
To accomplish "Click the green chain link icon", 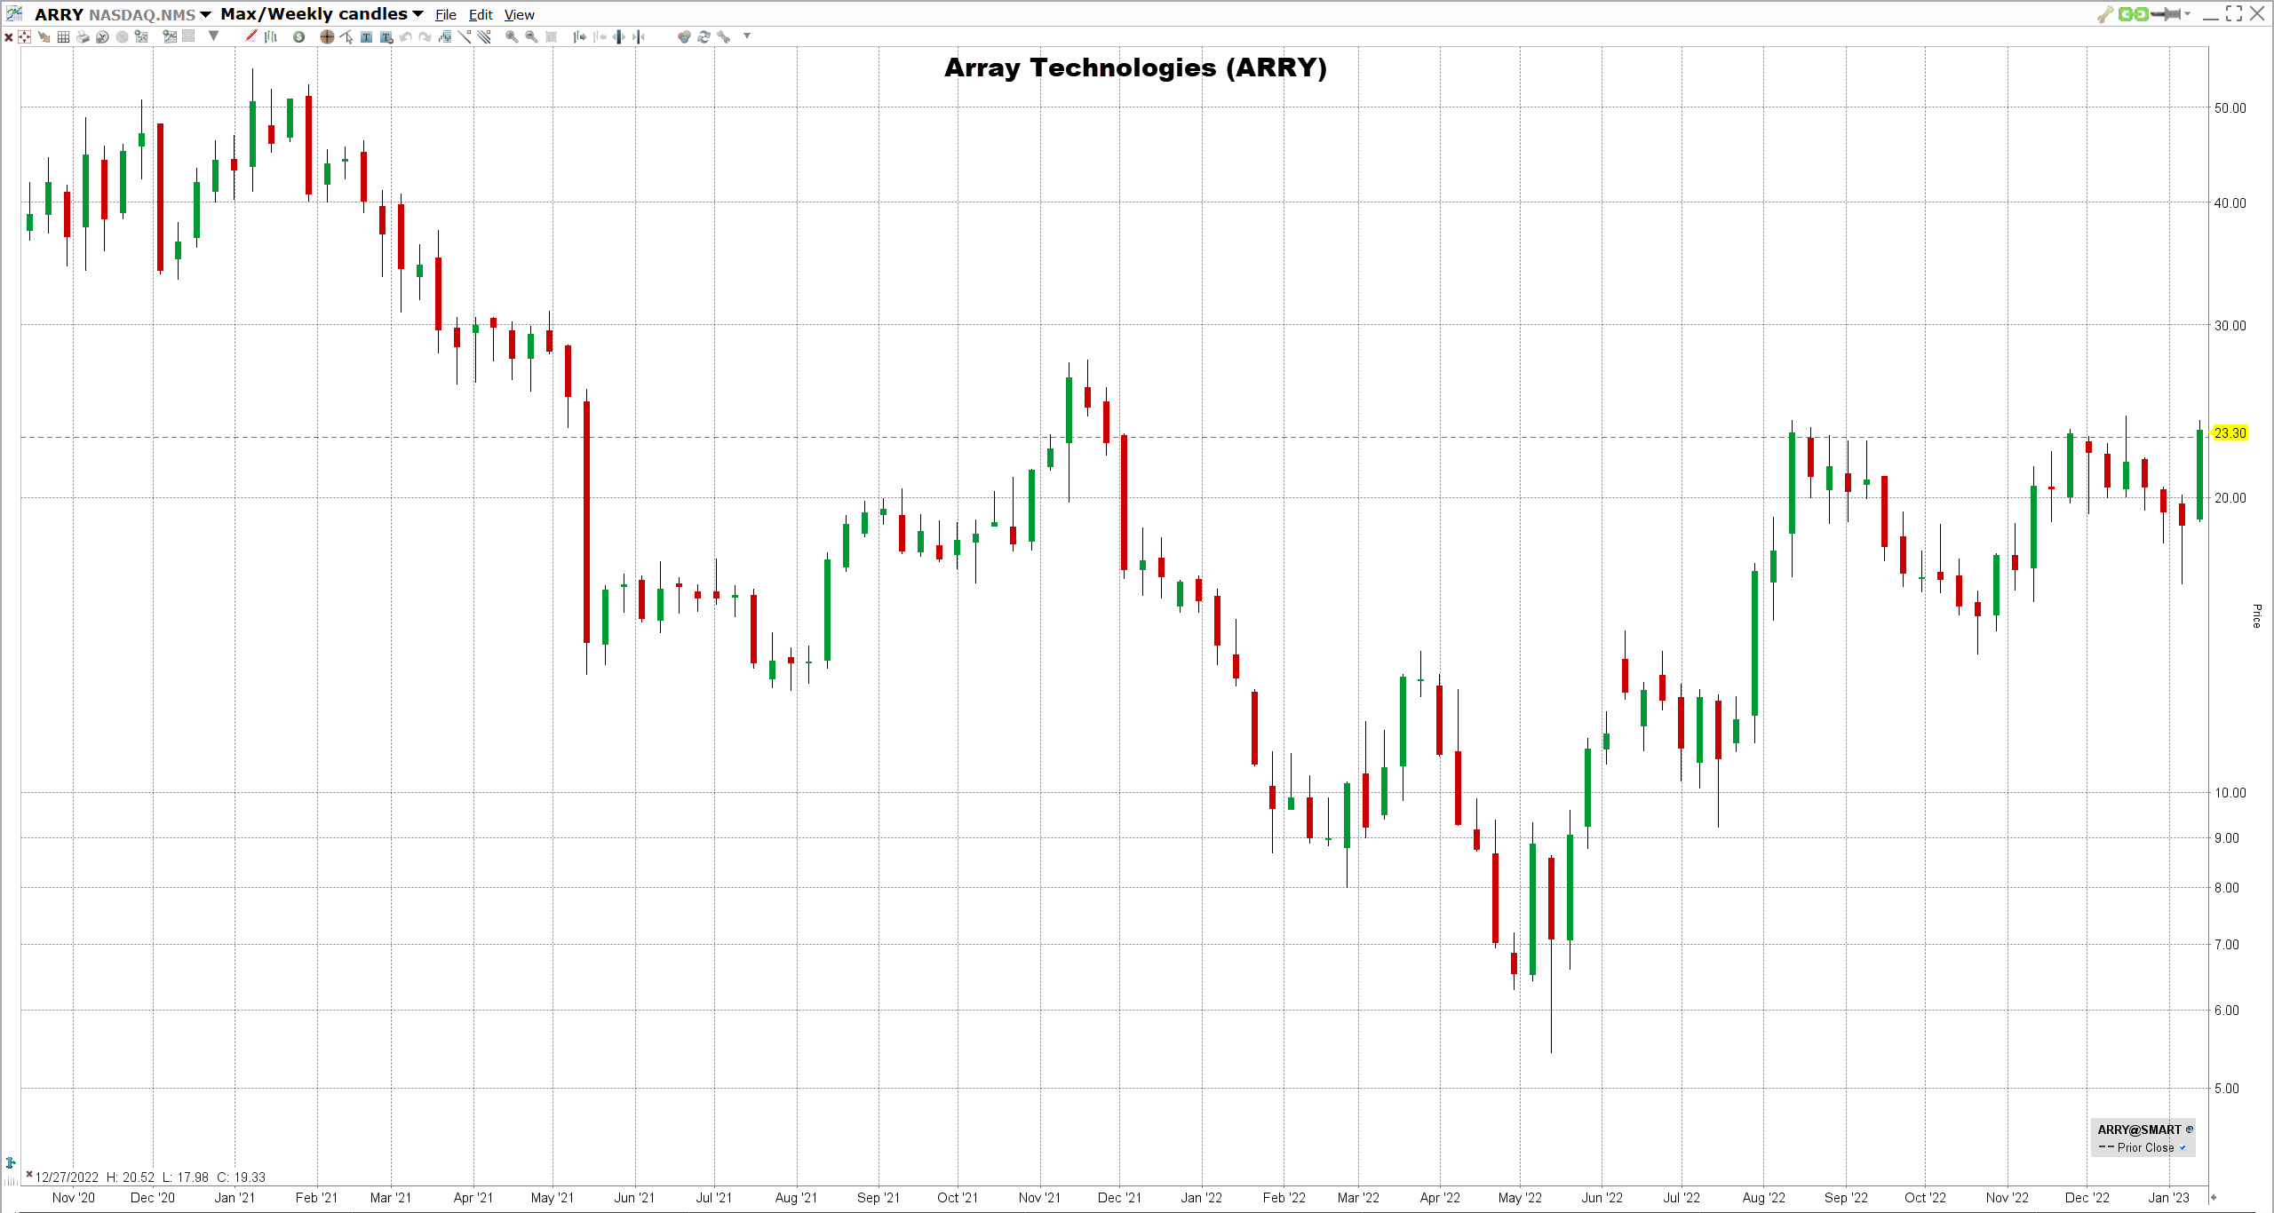I will pos(2133,13).
